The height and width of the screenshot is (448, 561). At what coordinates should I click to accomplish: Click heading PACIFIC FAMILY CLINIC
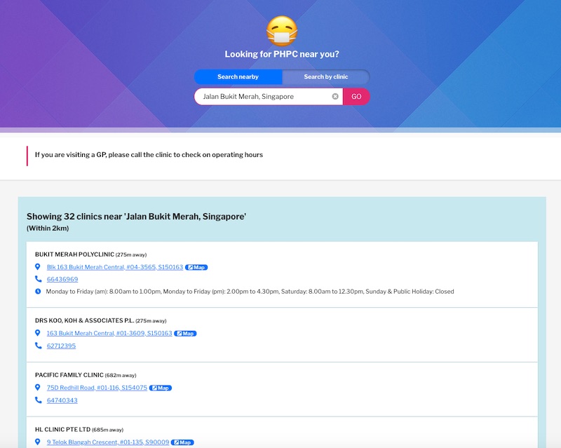(69, 375)
